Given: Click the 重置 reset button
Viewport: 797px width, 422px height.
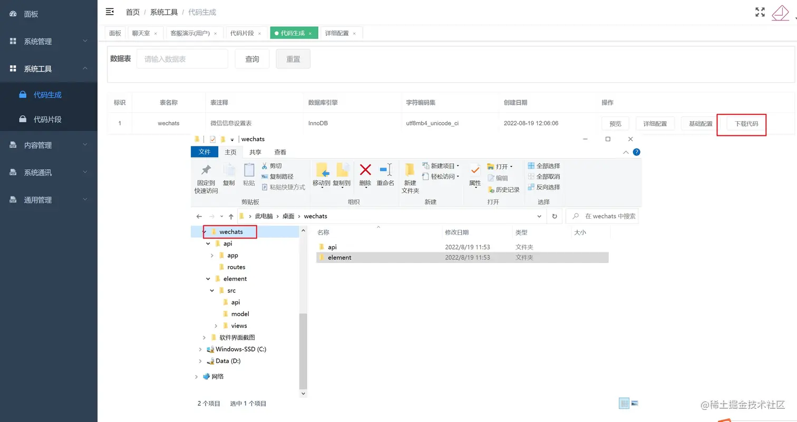Looking at the screenshot, I should pyautogui.click(x=293, y=59).
